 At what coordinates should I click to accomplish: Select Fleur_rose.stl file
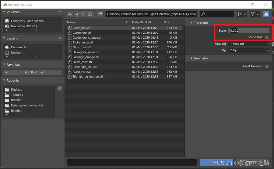125,47
